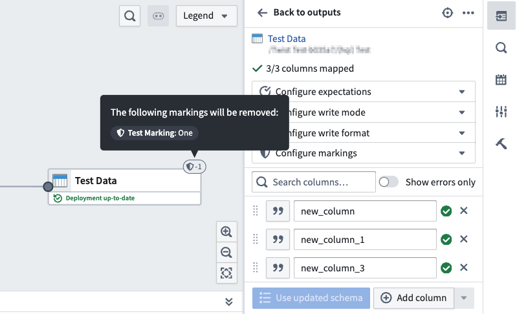Edit the new_column_1 name field
This screenshot has height=314, width=517.
pyautogui.click(x=365, y=239)
